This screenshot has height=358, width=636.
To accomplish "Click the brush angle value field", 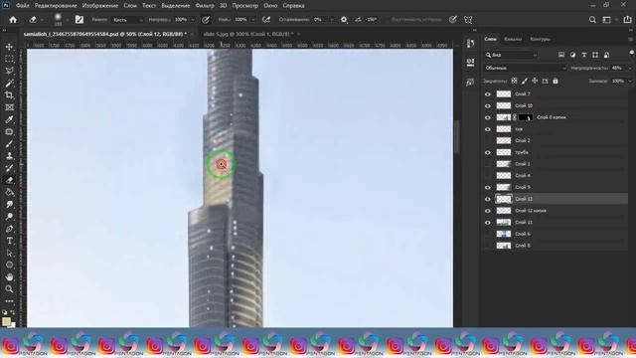I will (x=371, y=20).
